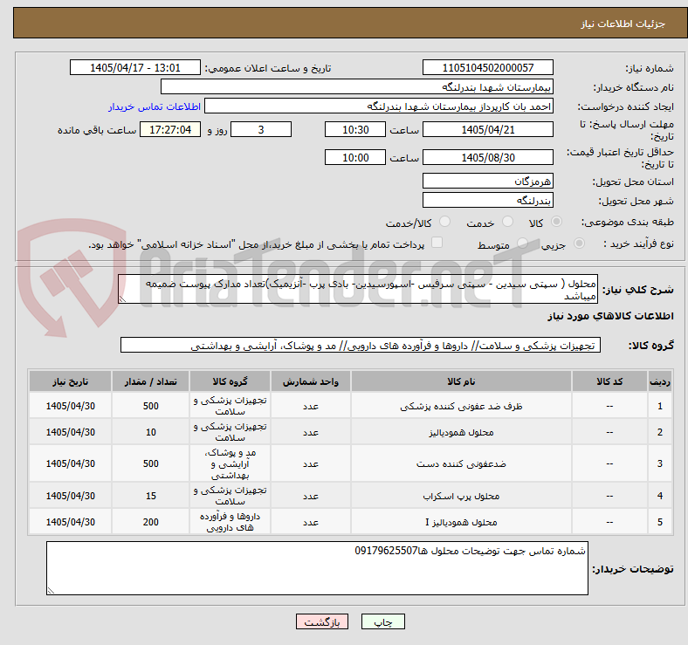Click the گروه کالا column header
Screen dimensions: 688x645
coord(230,381)
